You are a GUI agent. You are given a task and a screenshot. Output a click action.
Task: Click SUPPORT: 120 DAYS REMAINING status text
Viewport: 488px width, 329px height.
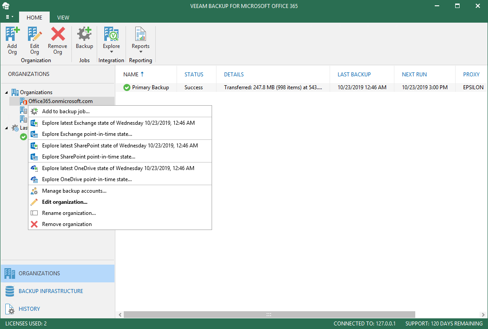pyautogui.click(x=444, y=324)
